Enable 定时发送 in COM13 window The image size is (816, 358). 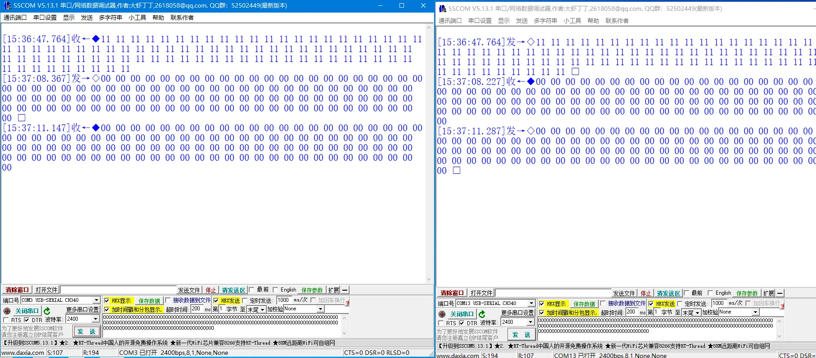[x=680, y=304]
